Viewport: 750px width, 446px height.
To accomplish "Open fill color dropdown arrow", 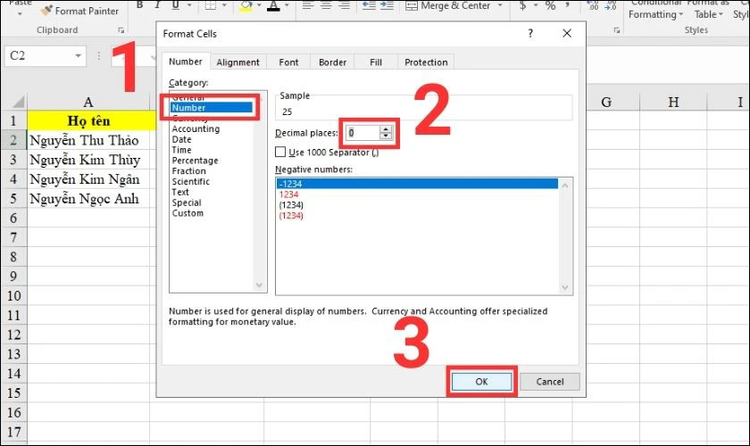I will pos(259,5).
